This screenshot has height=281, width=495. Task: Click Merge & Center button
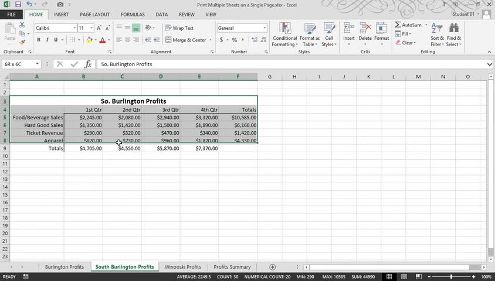(x=185, y=40)
